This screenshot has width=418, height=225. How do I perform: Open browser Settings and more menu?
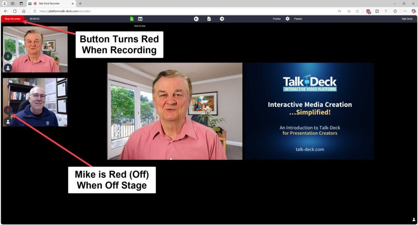coord(405,11)
